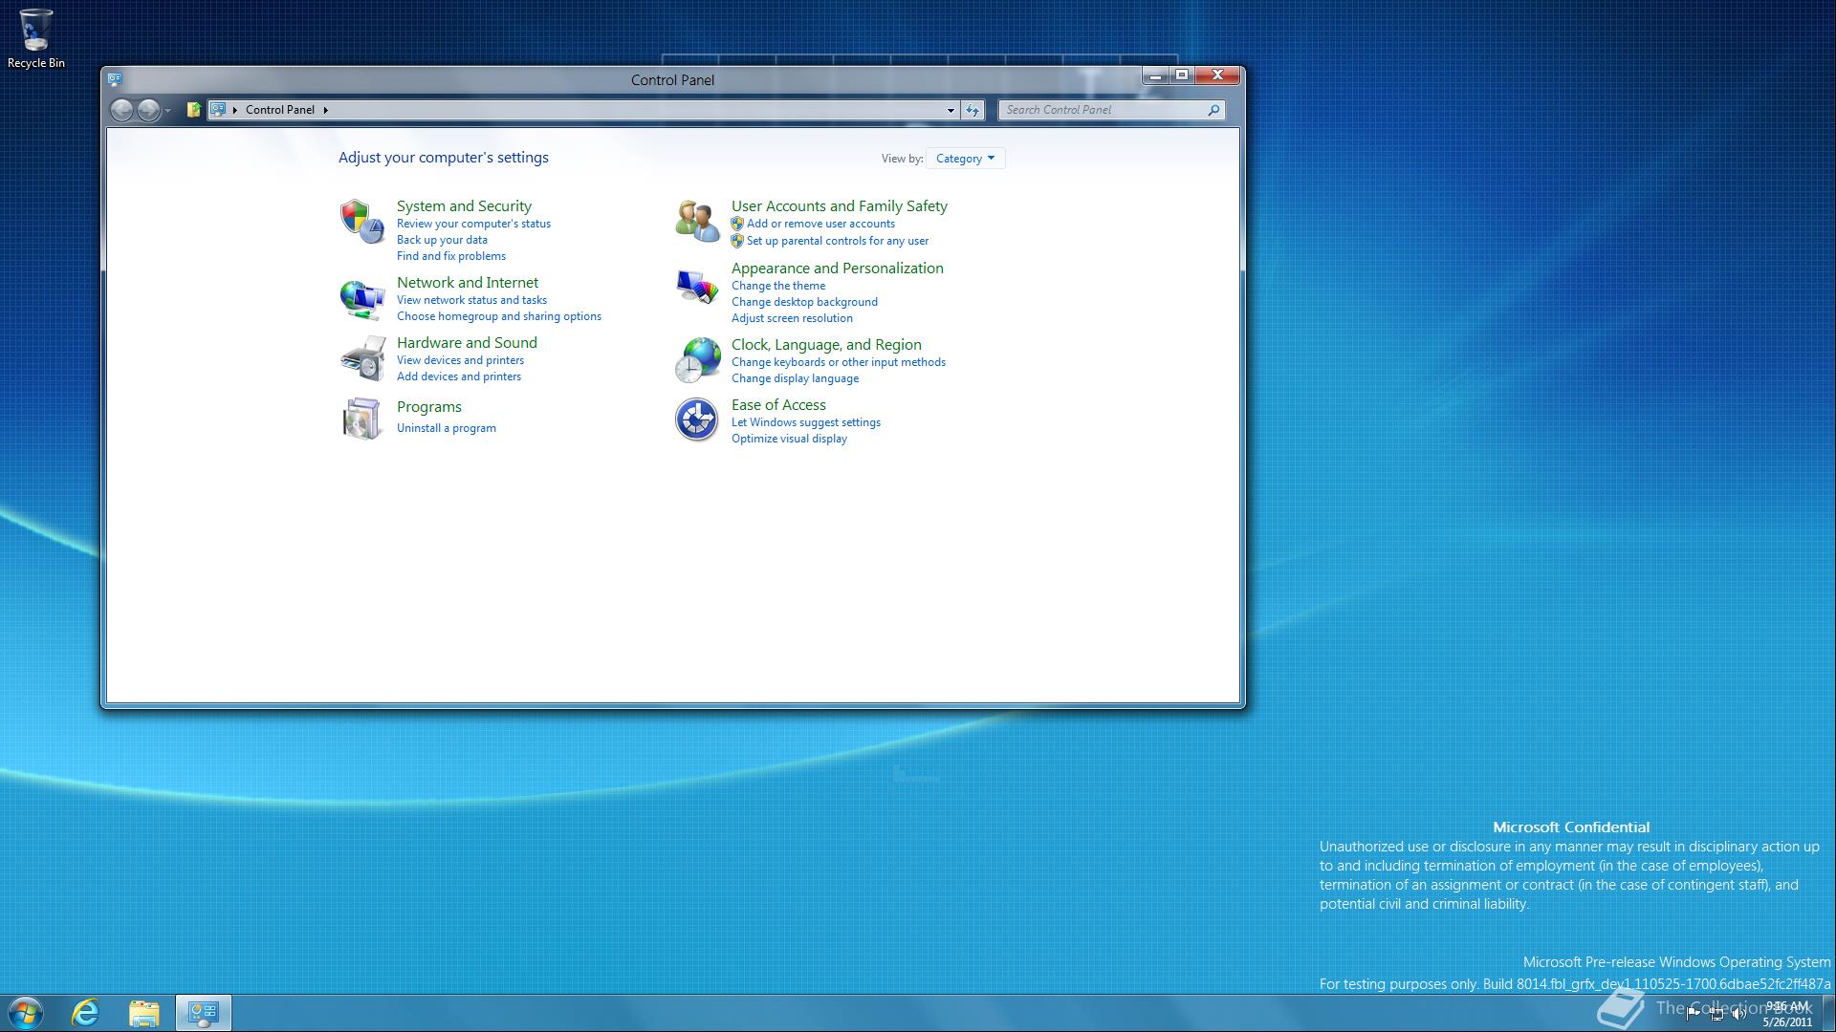Open the System and Security shield icon
This screenshot has width=1836, height=1032.
[x=362, y=221]
